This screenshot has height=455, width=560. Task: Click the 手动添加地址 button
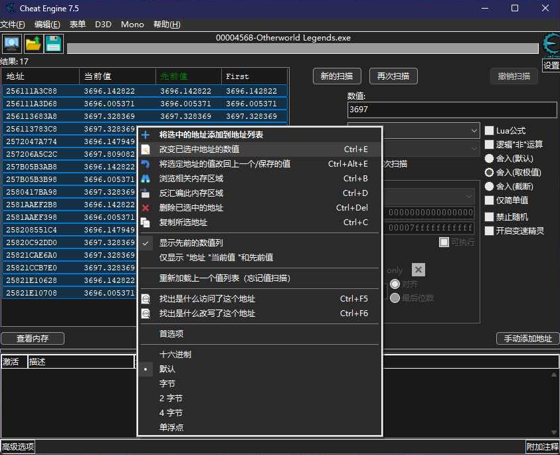[527, 338]
